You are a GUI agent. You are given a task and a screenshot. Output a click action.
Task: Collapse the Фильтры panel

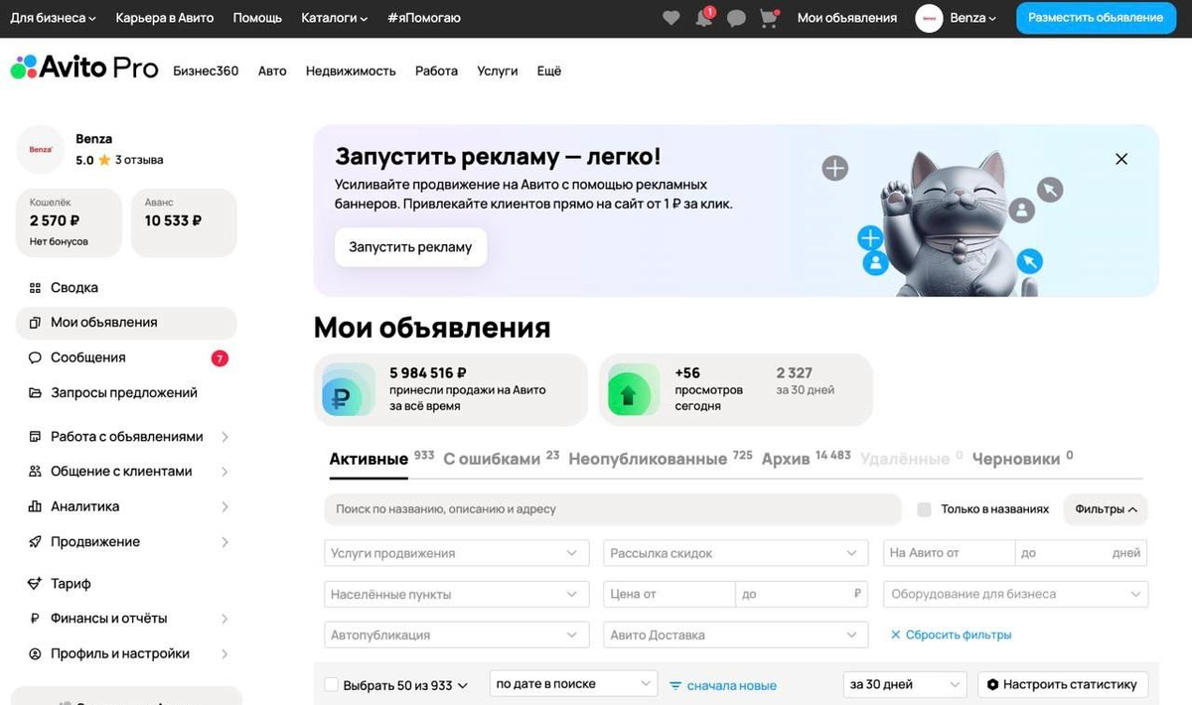point(1106,509)
